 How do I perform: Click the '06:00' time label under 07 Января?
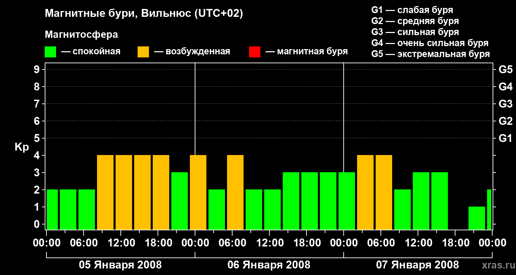coord(381,243)
